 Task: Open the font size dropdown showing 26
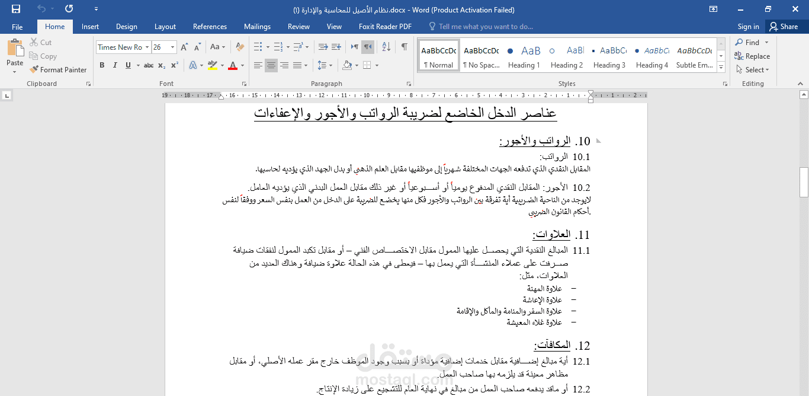click(x=172, y=47)
